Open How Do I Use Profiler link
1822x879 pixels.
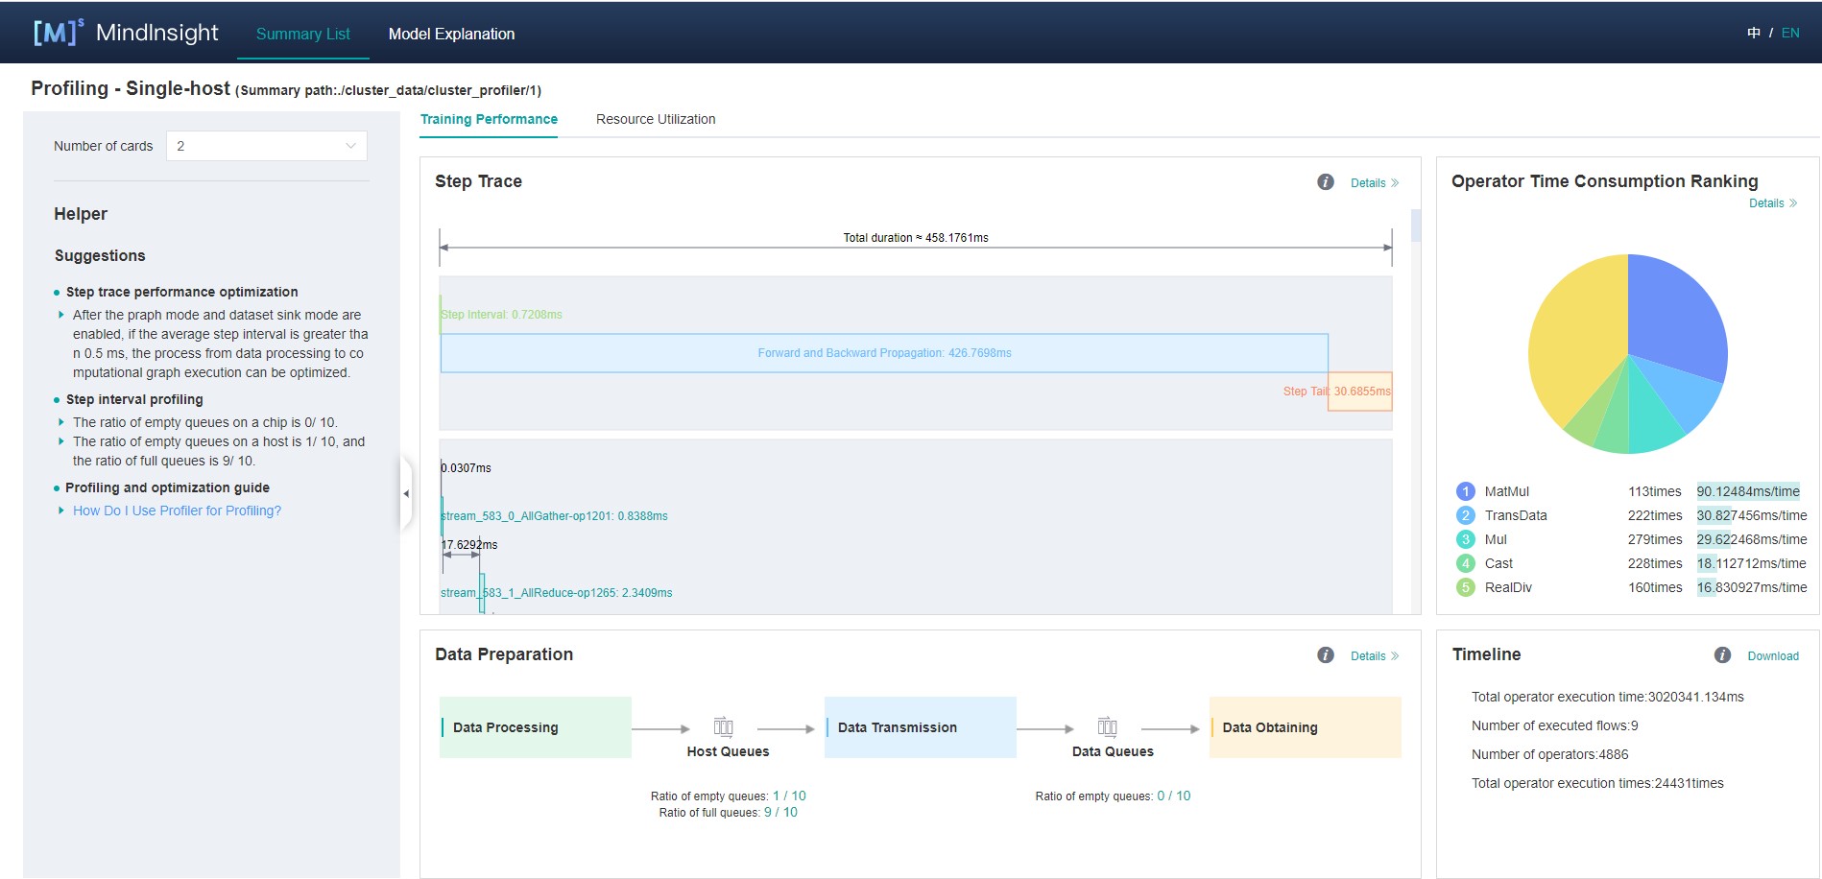pyautogui.click(x=177, y=511)
